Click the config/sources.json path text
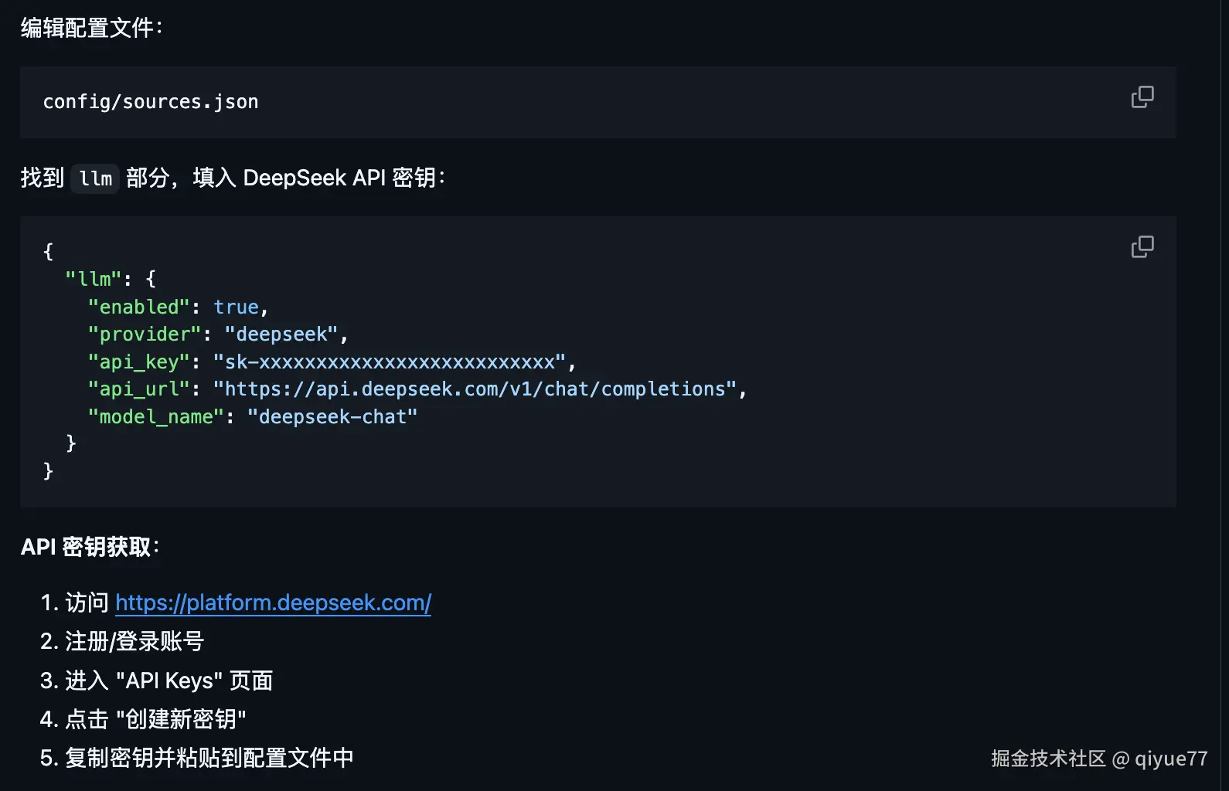This screenshot has height=791, width=1229. 151,102
